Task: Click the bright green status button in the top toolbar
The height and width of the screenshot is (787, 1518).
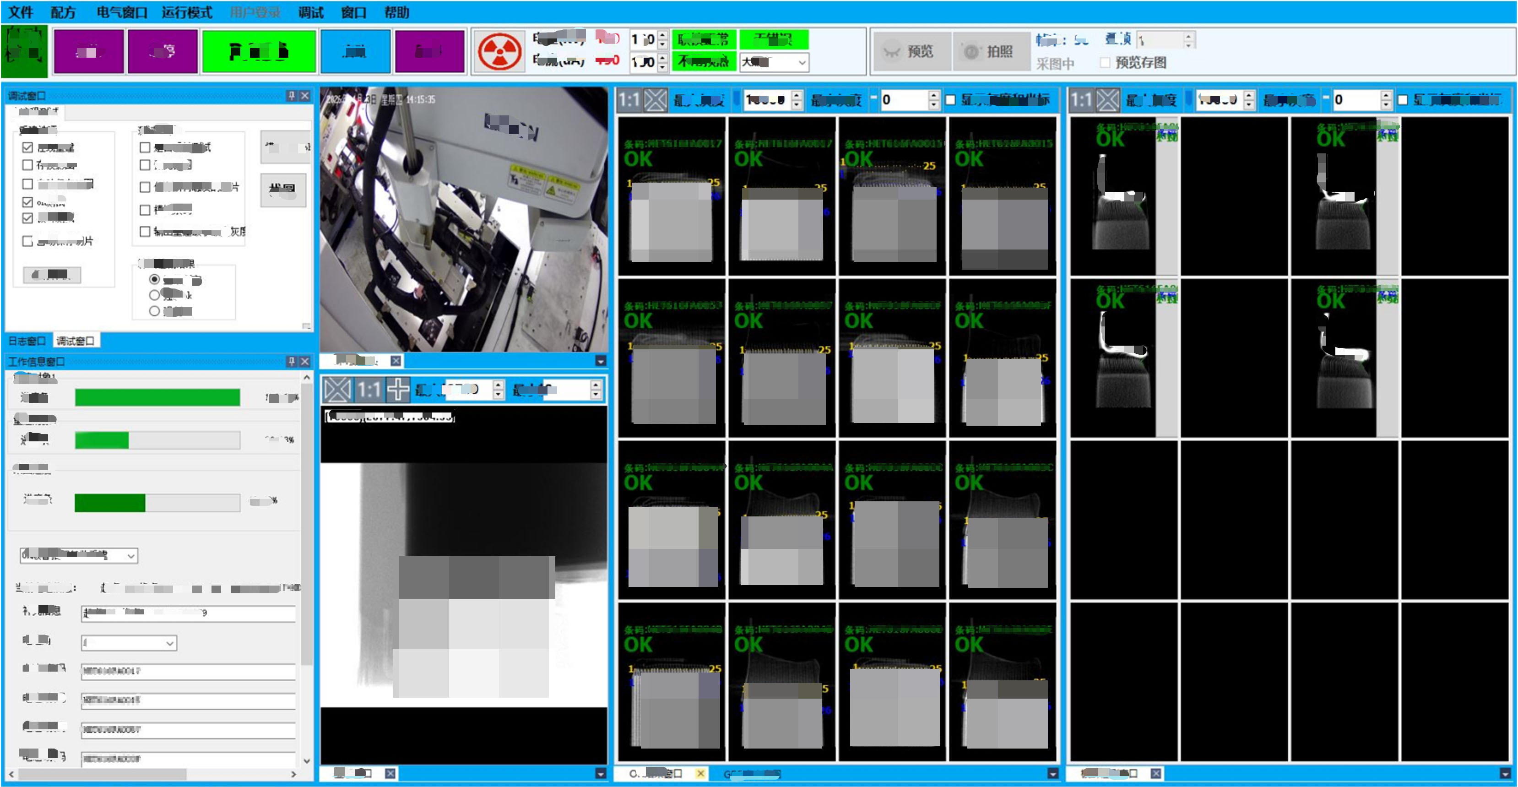Action: tap(259, 52)
